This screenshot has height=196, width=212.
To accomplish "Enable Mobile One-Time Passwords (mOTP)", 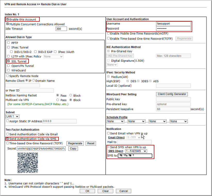I will pos(108,33).
